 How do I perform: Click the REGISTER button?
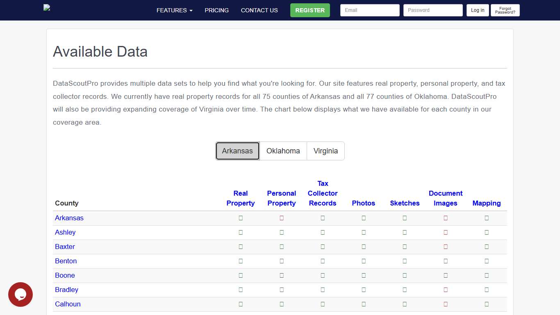310,10
